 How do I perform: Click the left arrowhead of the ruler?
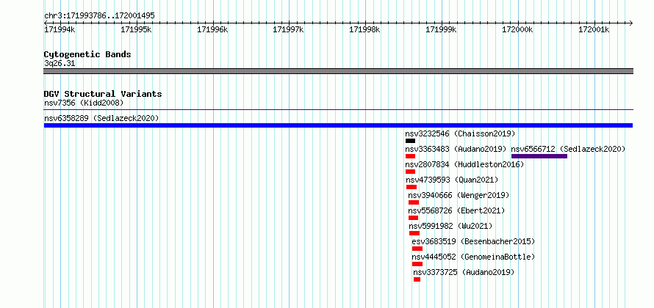click(46, 23)
